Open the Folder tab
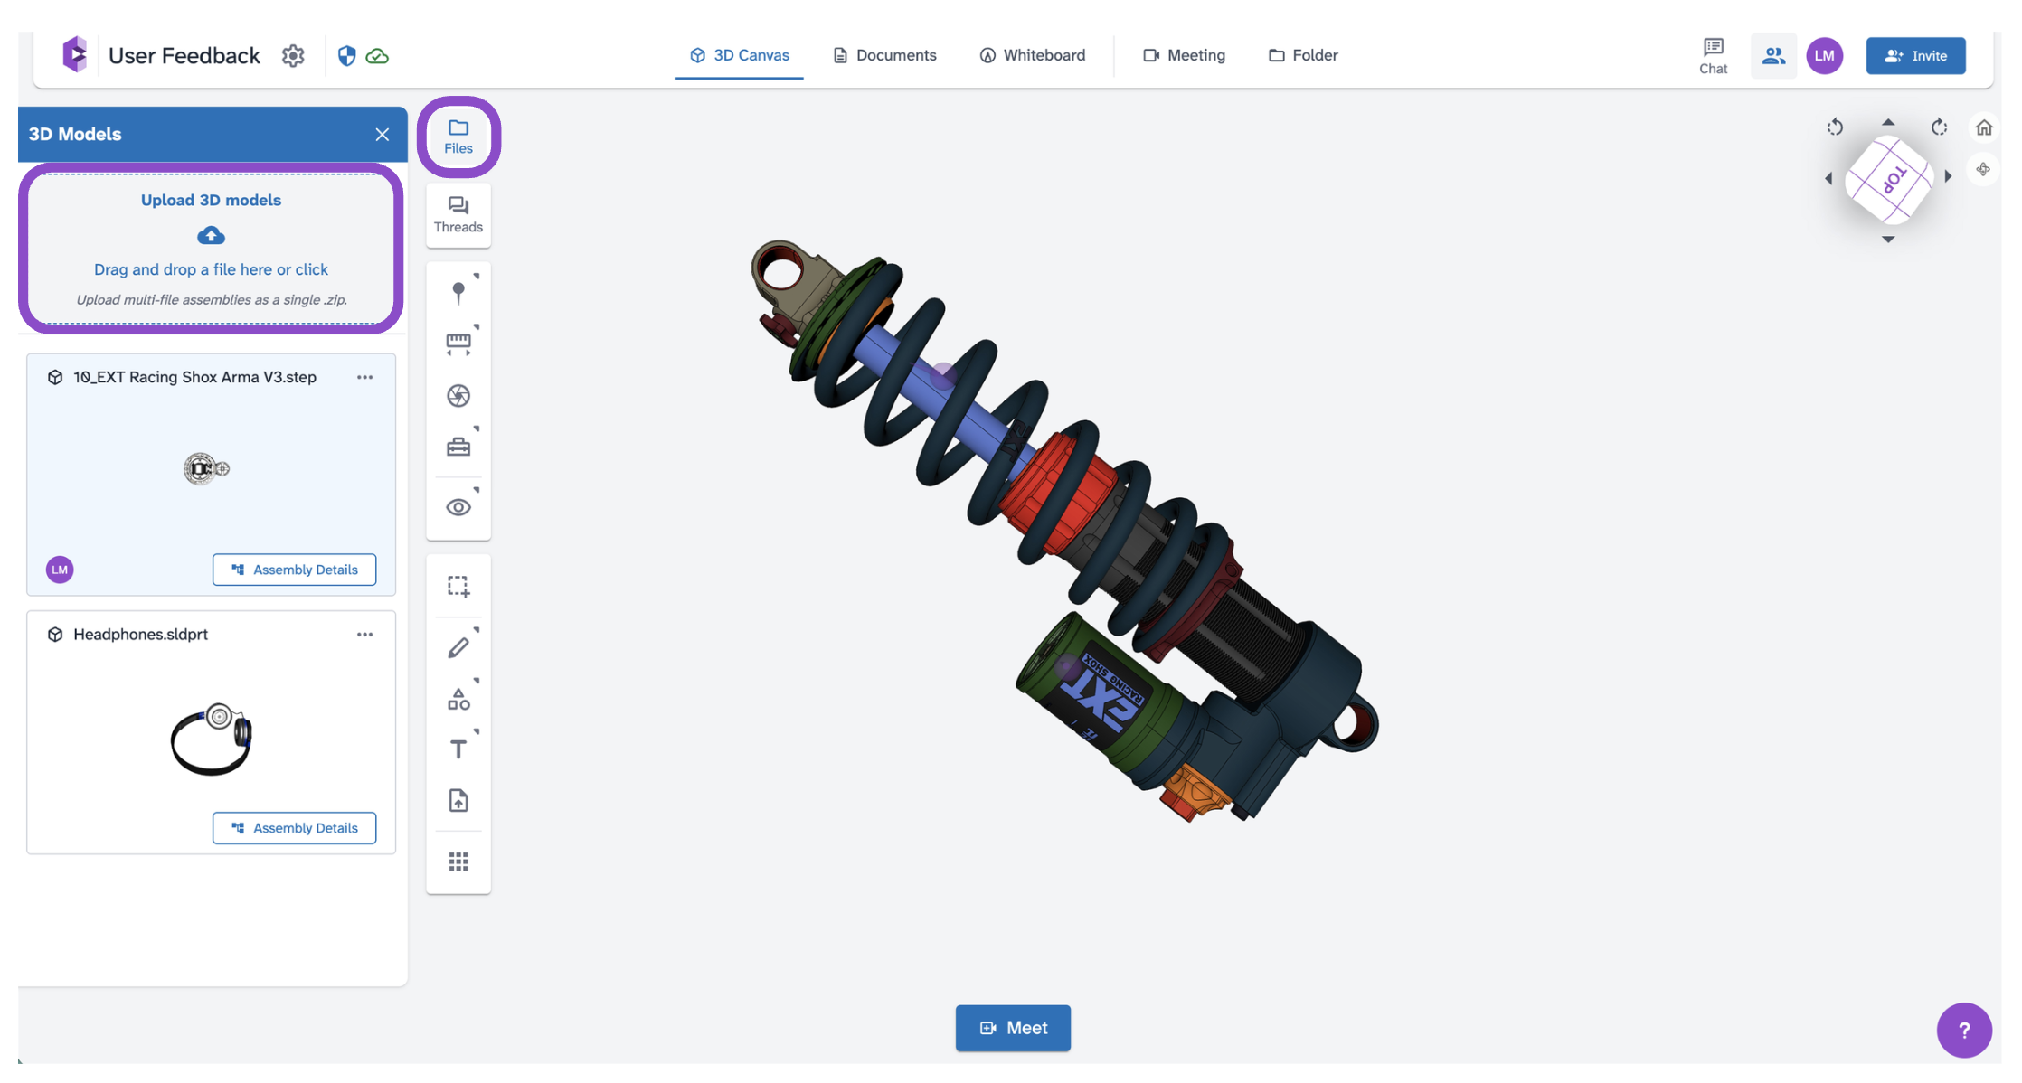Viewport: 2022px width, 1083px height. [1303, 55]
